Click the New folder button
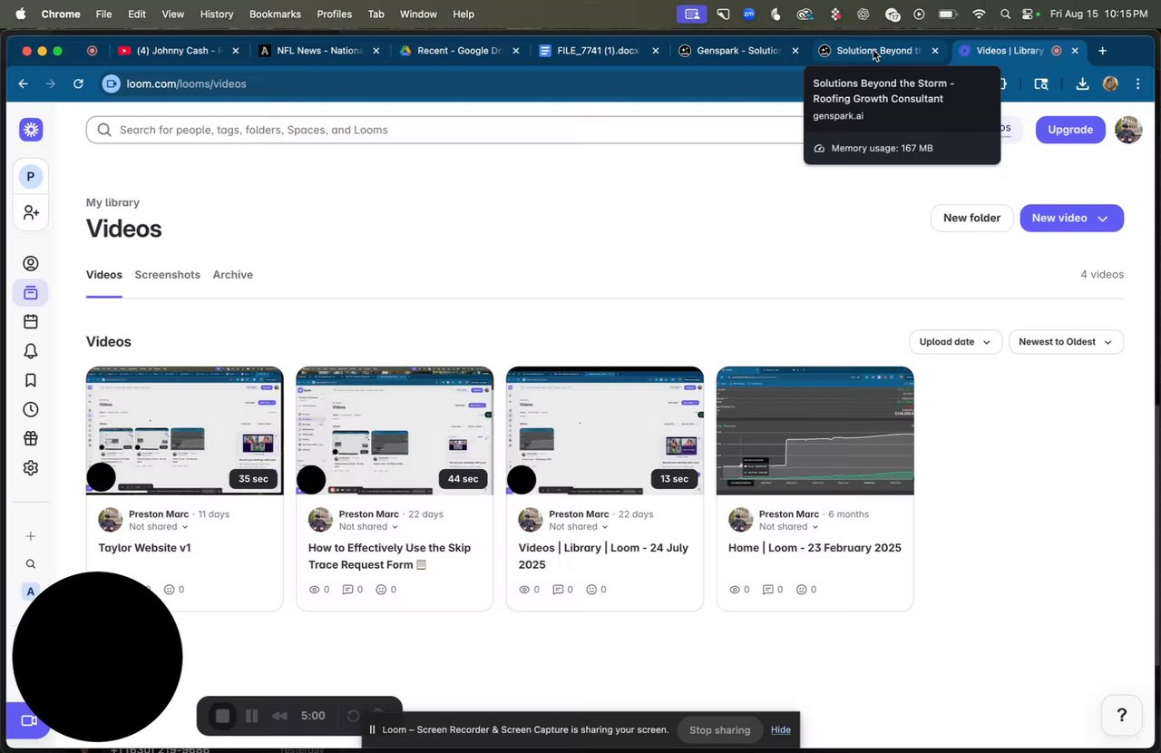 pos(971,218)
